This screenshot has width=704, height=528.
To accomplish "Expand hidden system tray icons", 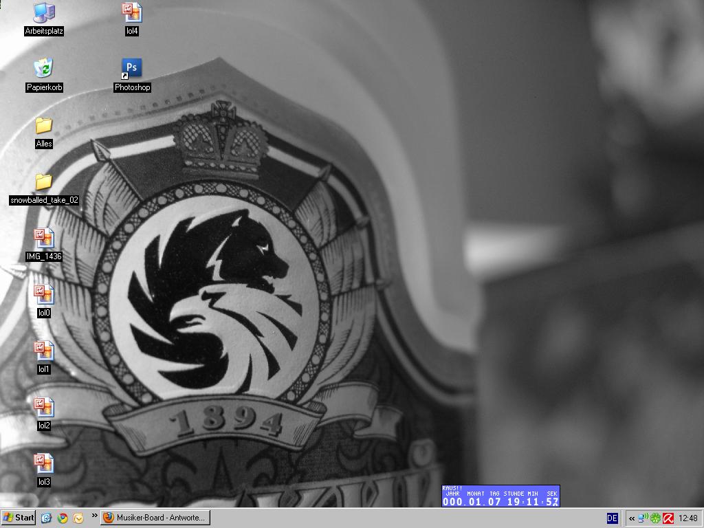I will pos(632,518).
